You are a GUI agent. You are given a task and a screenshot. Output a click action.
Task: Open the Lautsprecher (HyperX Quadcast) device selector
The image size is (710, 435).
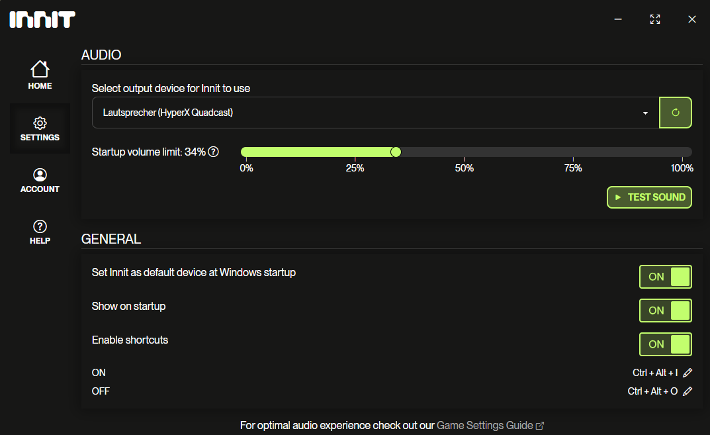375,113
